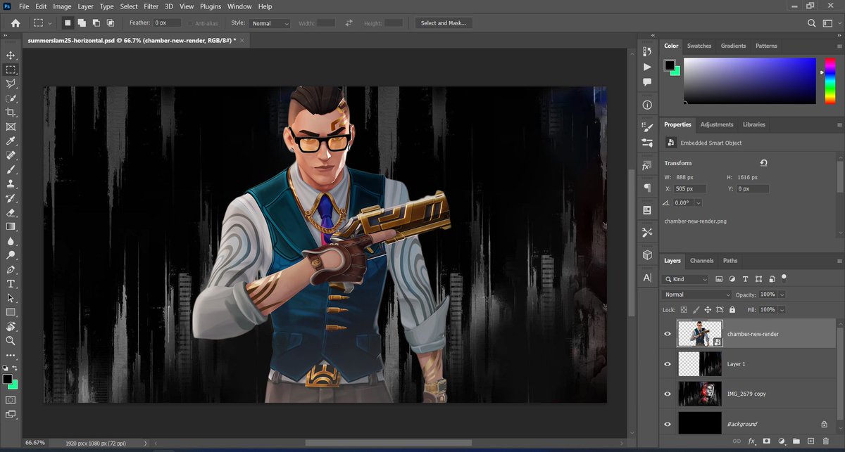845x452 pixels.
Task: Select the Quick Selection tool
Action: [x=11, y=98]
